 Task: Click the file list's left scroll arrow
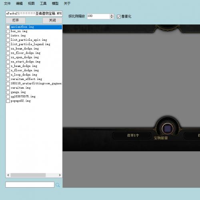coord(8,175)
